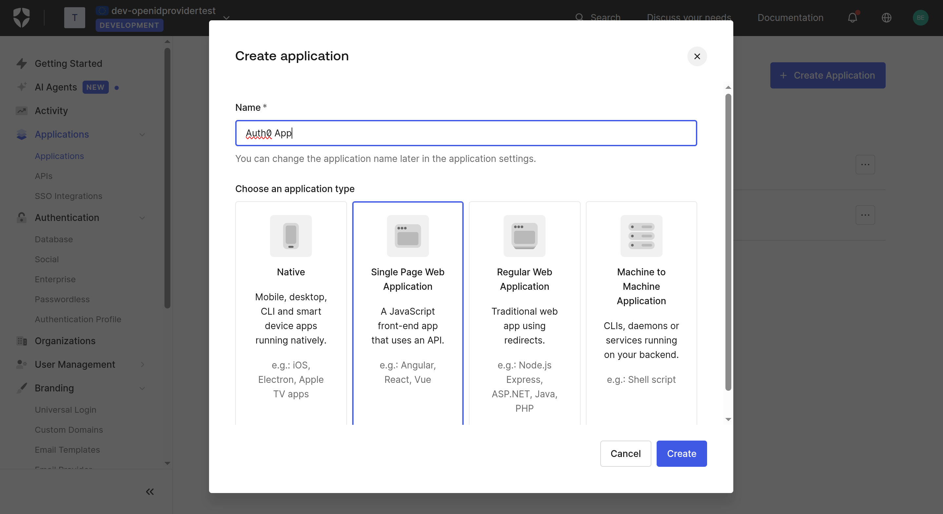The image size is (943, 514).
Task: Open the BE user avatar menu
Action: pyautogui.click(x=920, y=18)
